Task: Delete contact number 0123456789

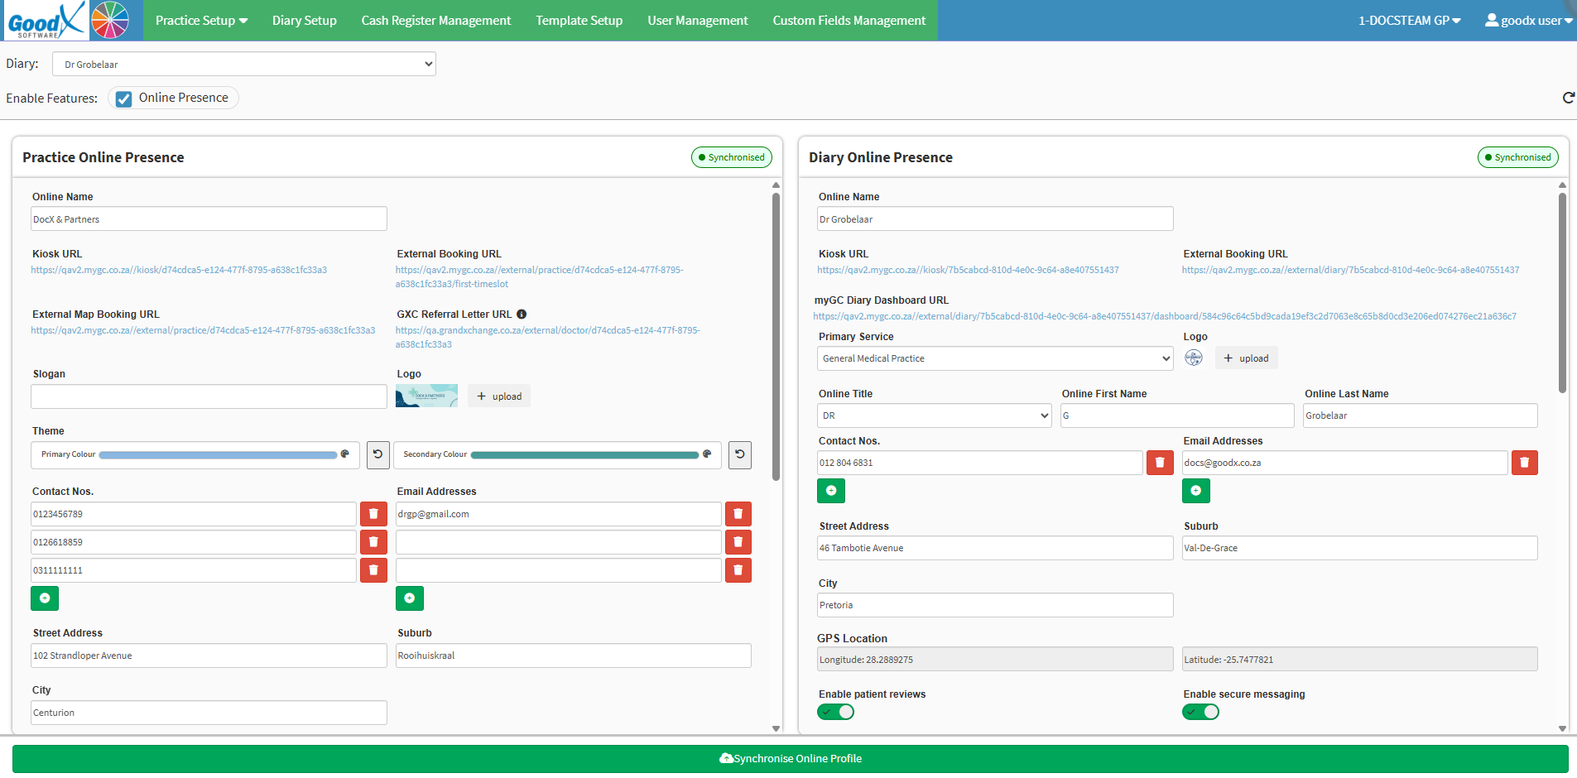Action: [373, 514]
